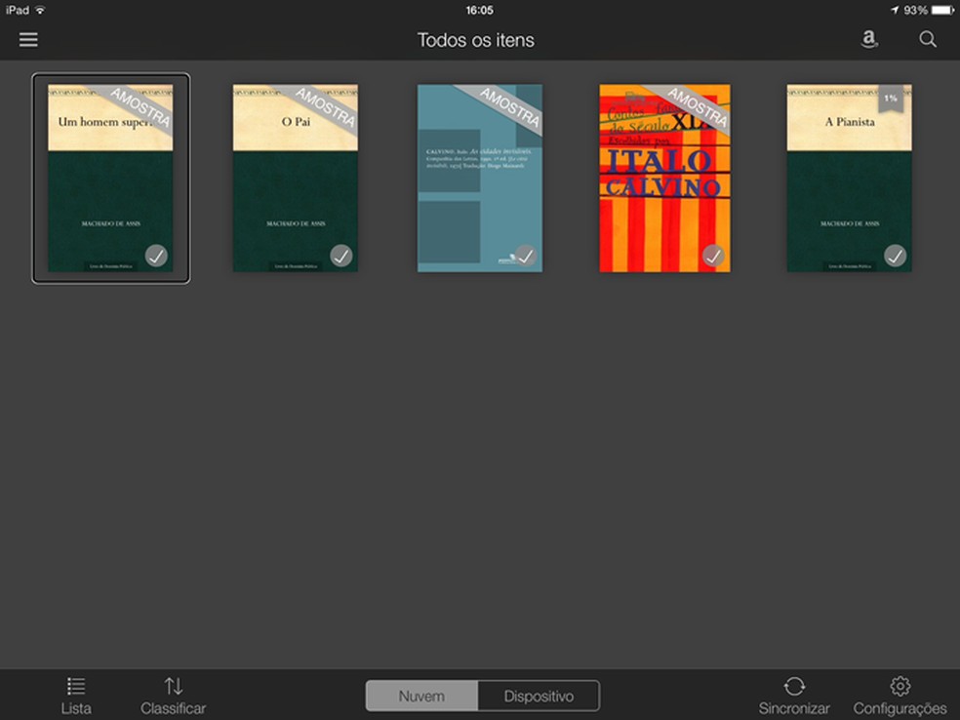The image size is (960, 720).
Task: Tap the 16:05 clock in status bar
Action: pos(479,11)
